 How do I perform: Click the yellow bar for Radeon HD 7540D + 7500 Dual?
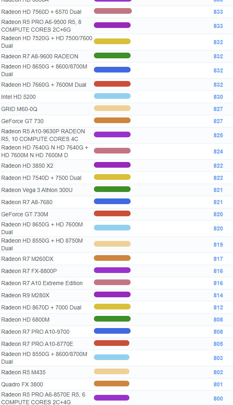112,177
